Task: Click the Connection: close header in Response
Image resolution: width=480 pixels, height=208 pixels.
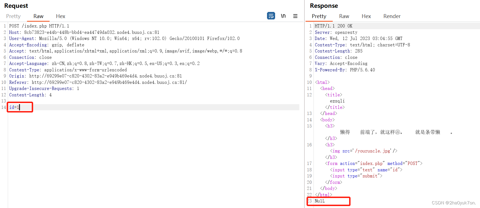Action: [x=336, y=57]
